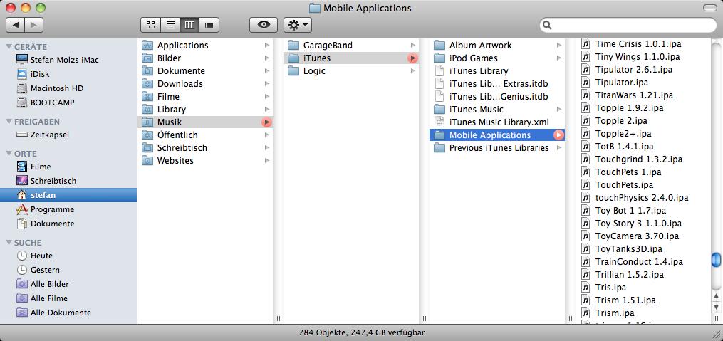Go back with the left arrow button
The height and width of the screenshot is (341, 723).
16,25
